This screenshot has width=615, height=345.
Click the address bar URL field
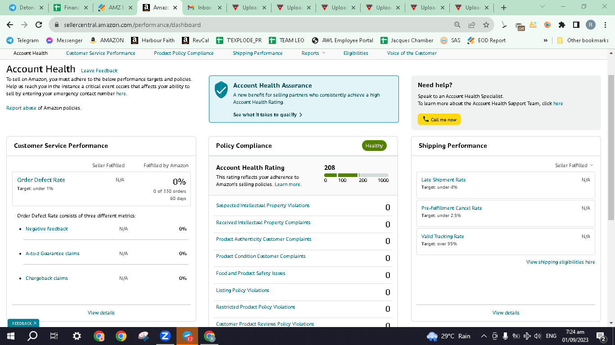click(x=252, y=25)
